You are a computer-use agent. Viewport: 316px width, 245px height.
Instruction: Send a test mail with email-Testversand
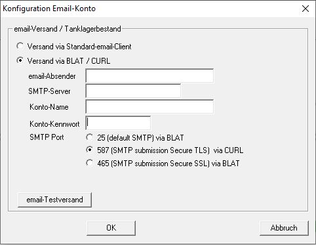click(54, 200)
